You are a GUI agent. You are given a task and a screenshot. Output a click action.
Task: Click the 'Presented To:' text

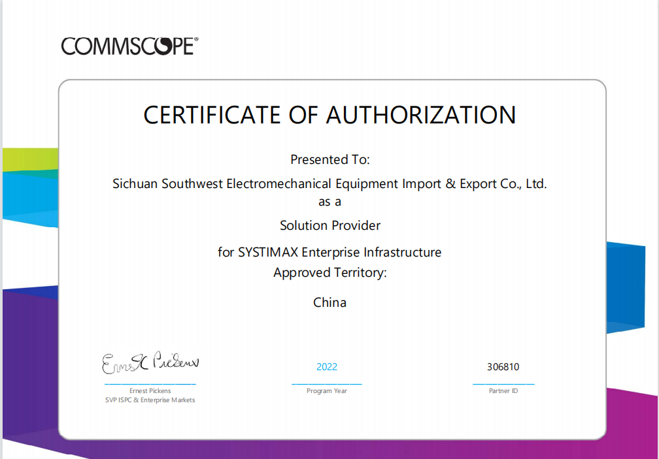tap(330, 159)
